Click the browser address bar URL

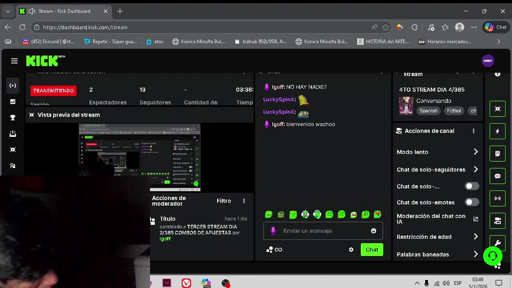[x=85, y=27]
